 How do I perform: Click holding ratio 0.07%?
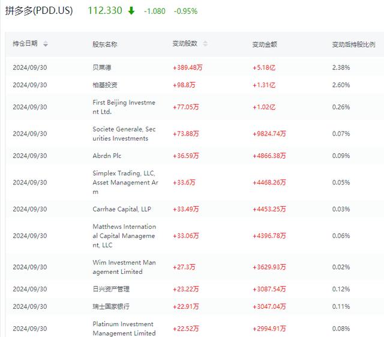pyautogui.click(x=341, y=134)
